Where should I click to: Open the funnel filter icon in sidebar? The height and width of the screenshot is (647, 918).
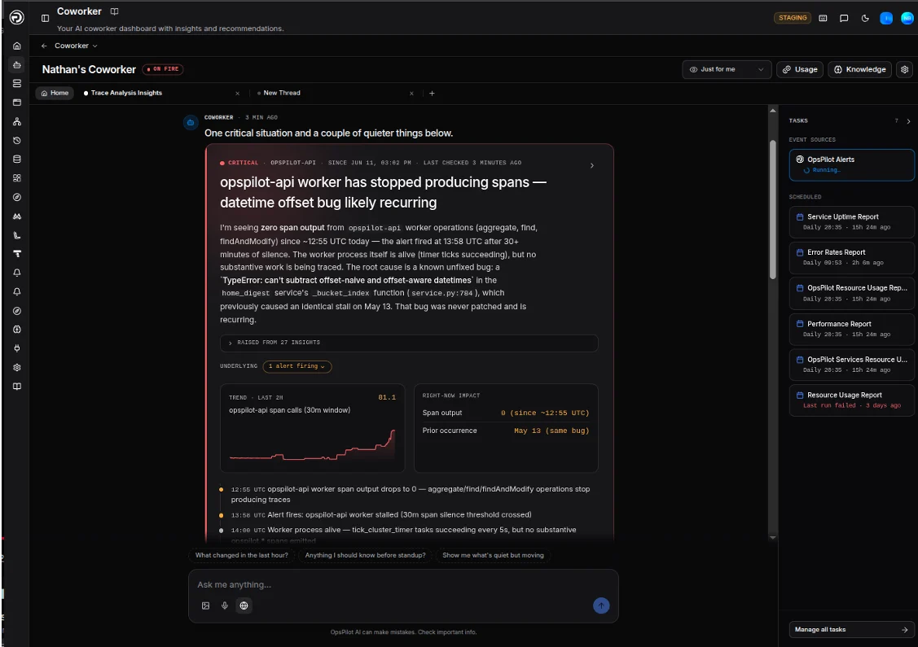pyautogui.click(x=17, y=254)
